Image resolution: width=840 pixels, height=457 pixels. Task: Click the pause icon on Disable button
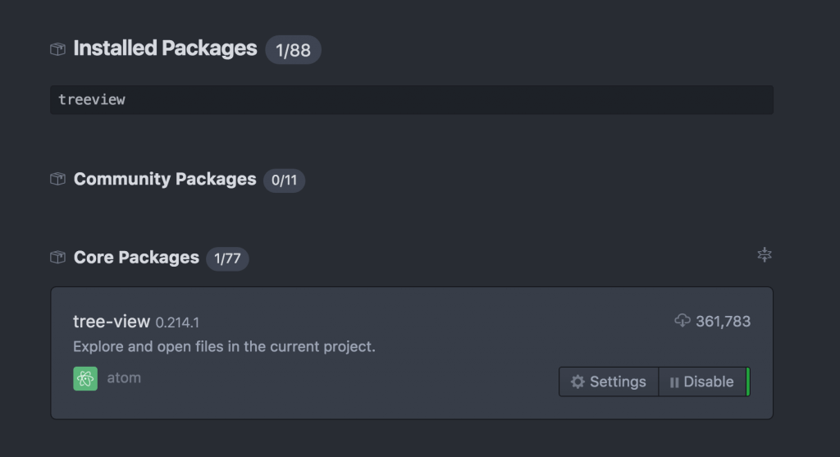(x=674, y=382)
